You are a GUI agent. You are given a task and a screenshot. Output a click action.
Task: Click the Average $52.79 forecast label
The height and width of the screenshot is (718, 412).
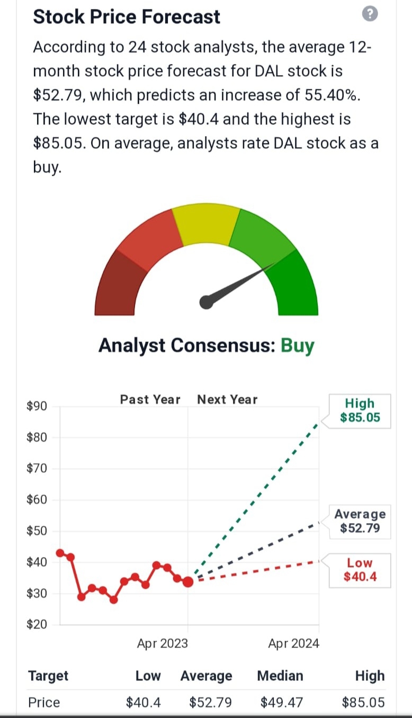(360, 522)
